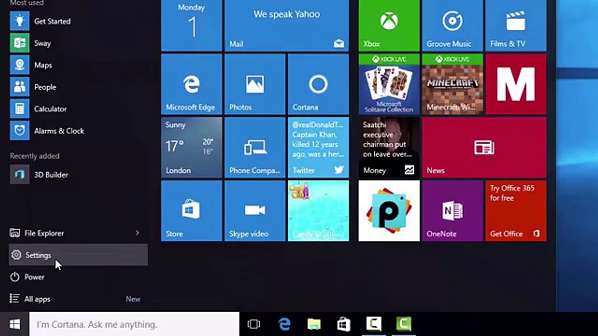The height and width of the screenshot is (336, 598).
Task: Launch the recently added 3D Builder app
Action: point(78,175)
